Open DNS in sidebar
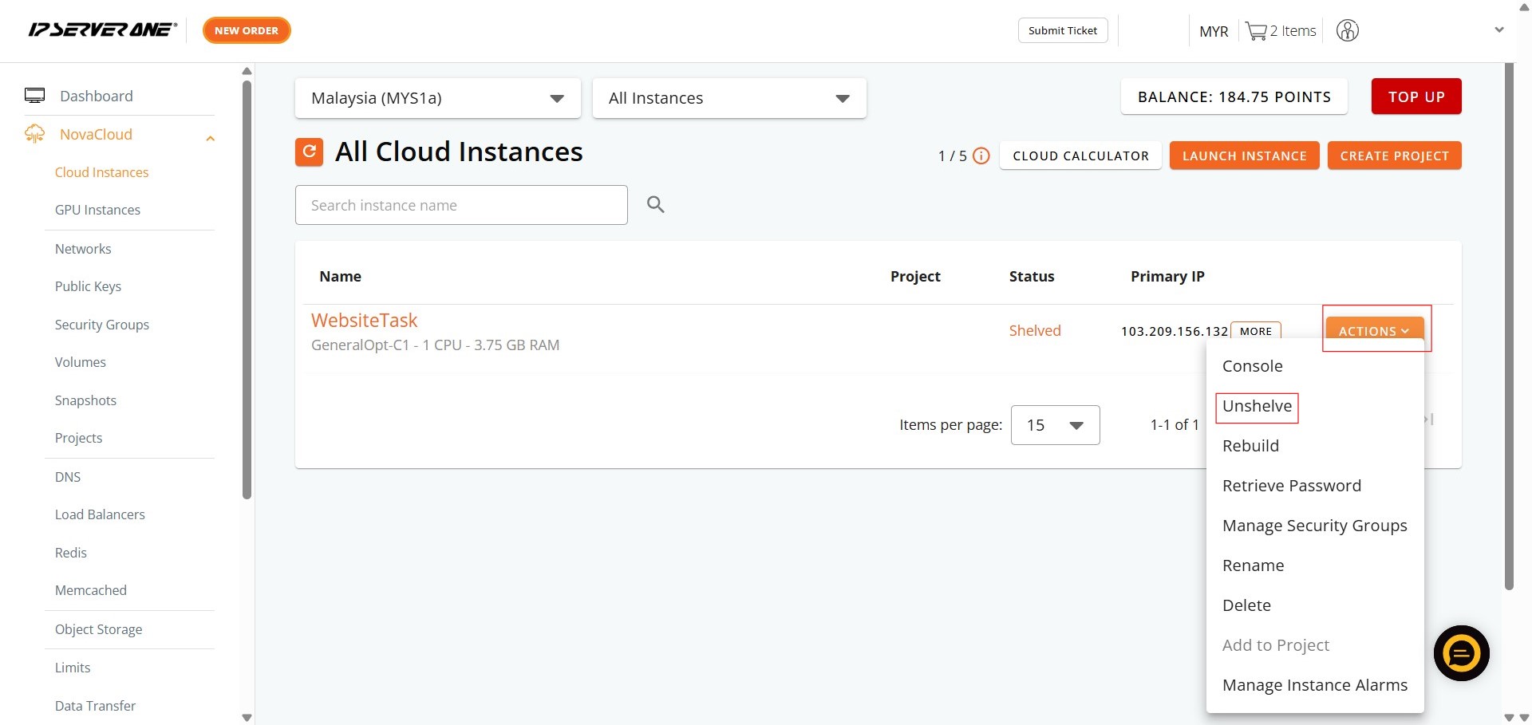The height and width of the screenshot is (725, 1532). [68, 477]
